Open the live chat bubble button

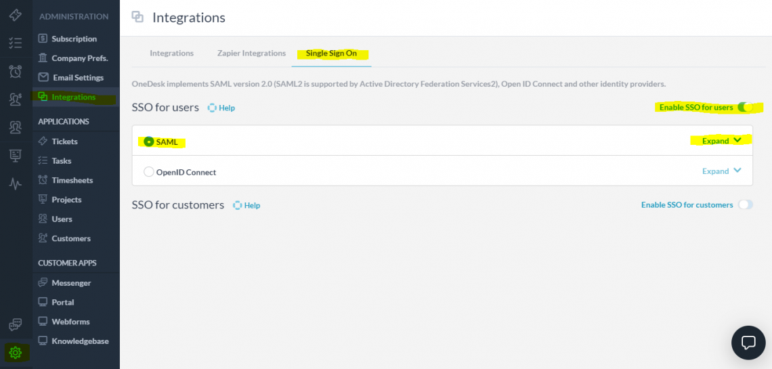[748, 342]
